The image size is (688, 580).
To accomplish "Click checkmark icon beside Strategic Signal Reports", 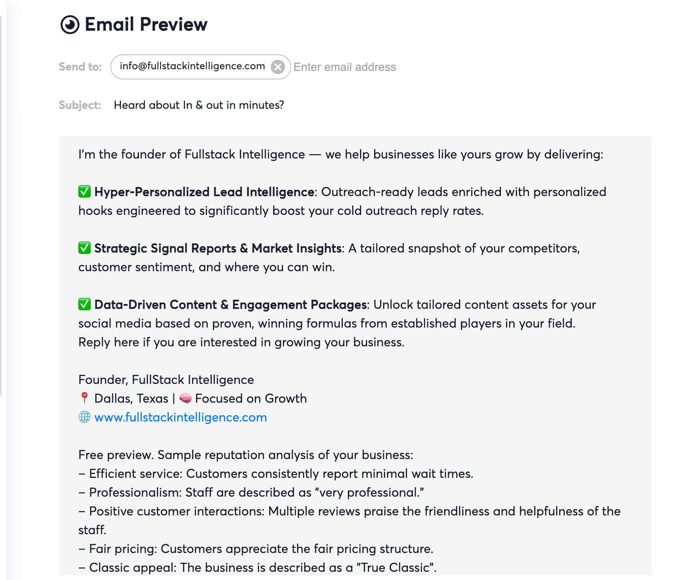I will [x=85, y=248].
